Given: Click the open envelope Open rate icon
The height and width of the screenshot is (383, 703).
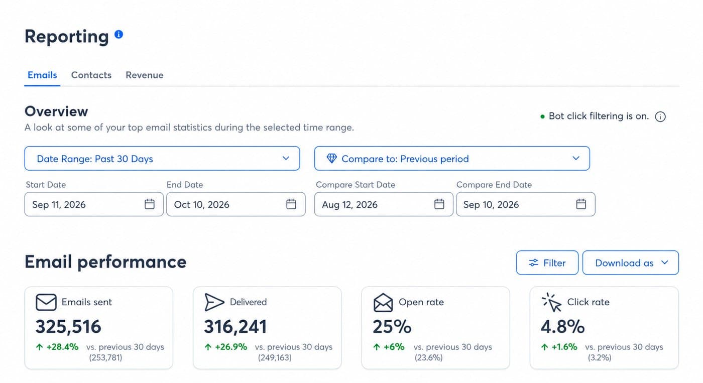Looking at the screenshot, I should point(383,302).
